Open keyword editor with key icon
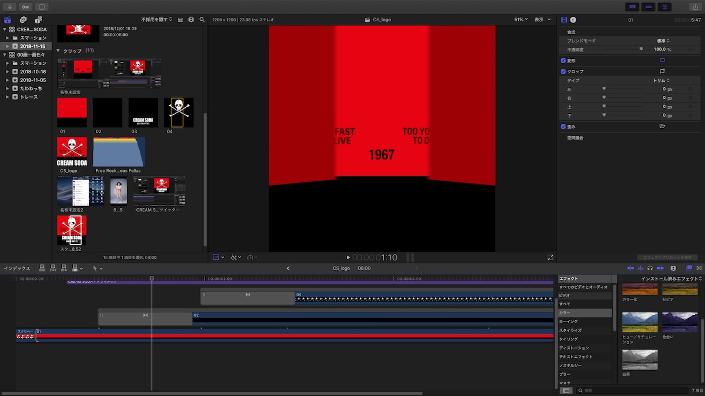705x396 pixels. pos(26,7)
